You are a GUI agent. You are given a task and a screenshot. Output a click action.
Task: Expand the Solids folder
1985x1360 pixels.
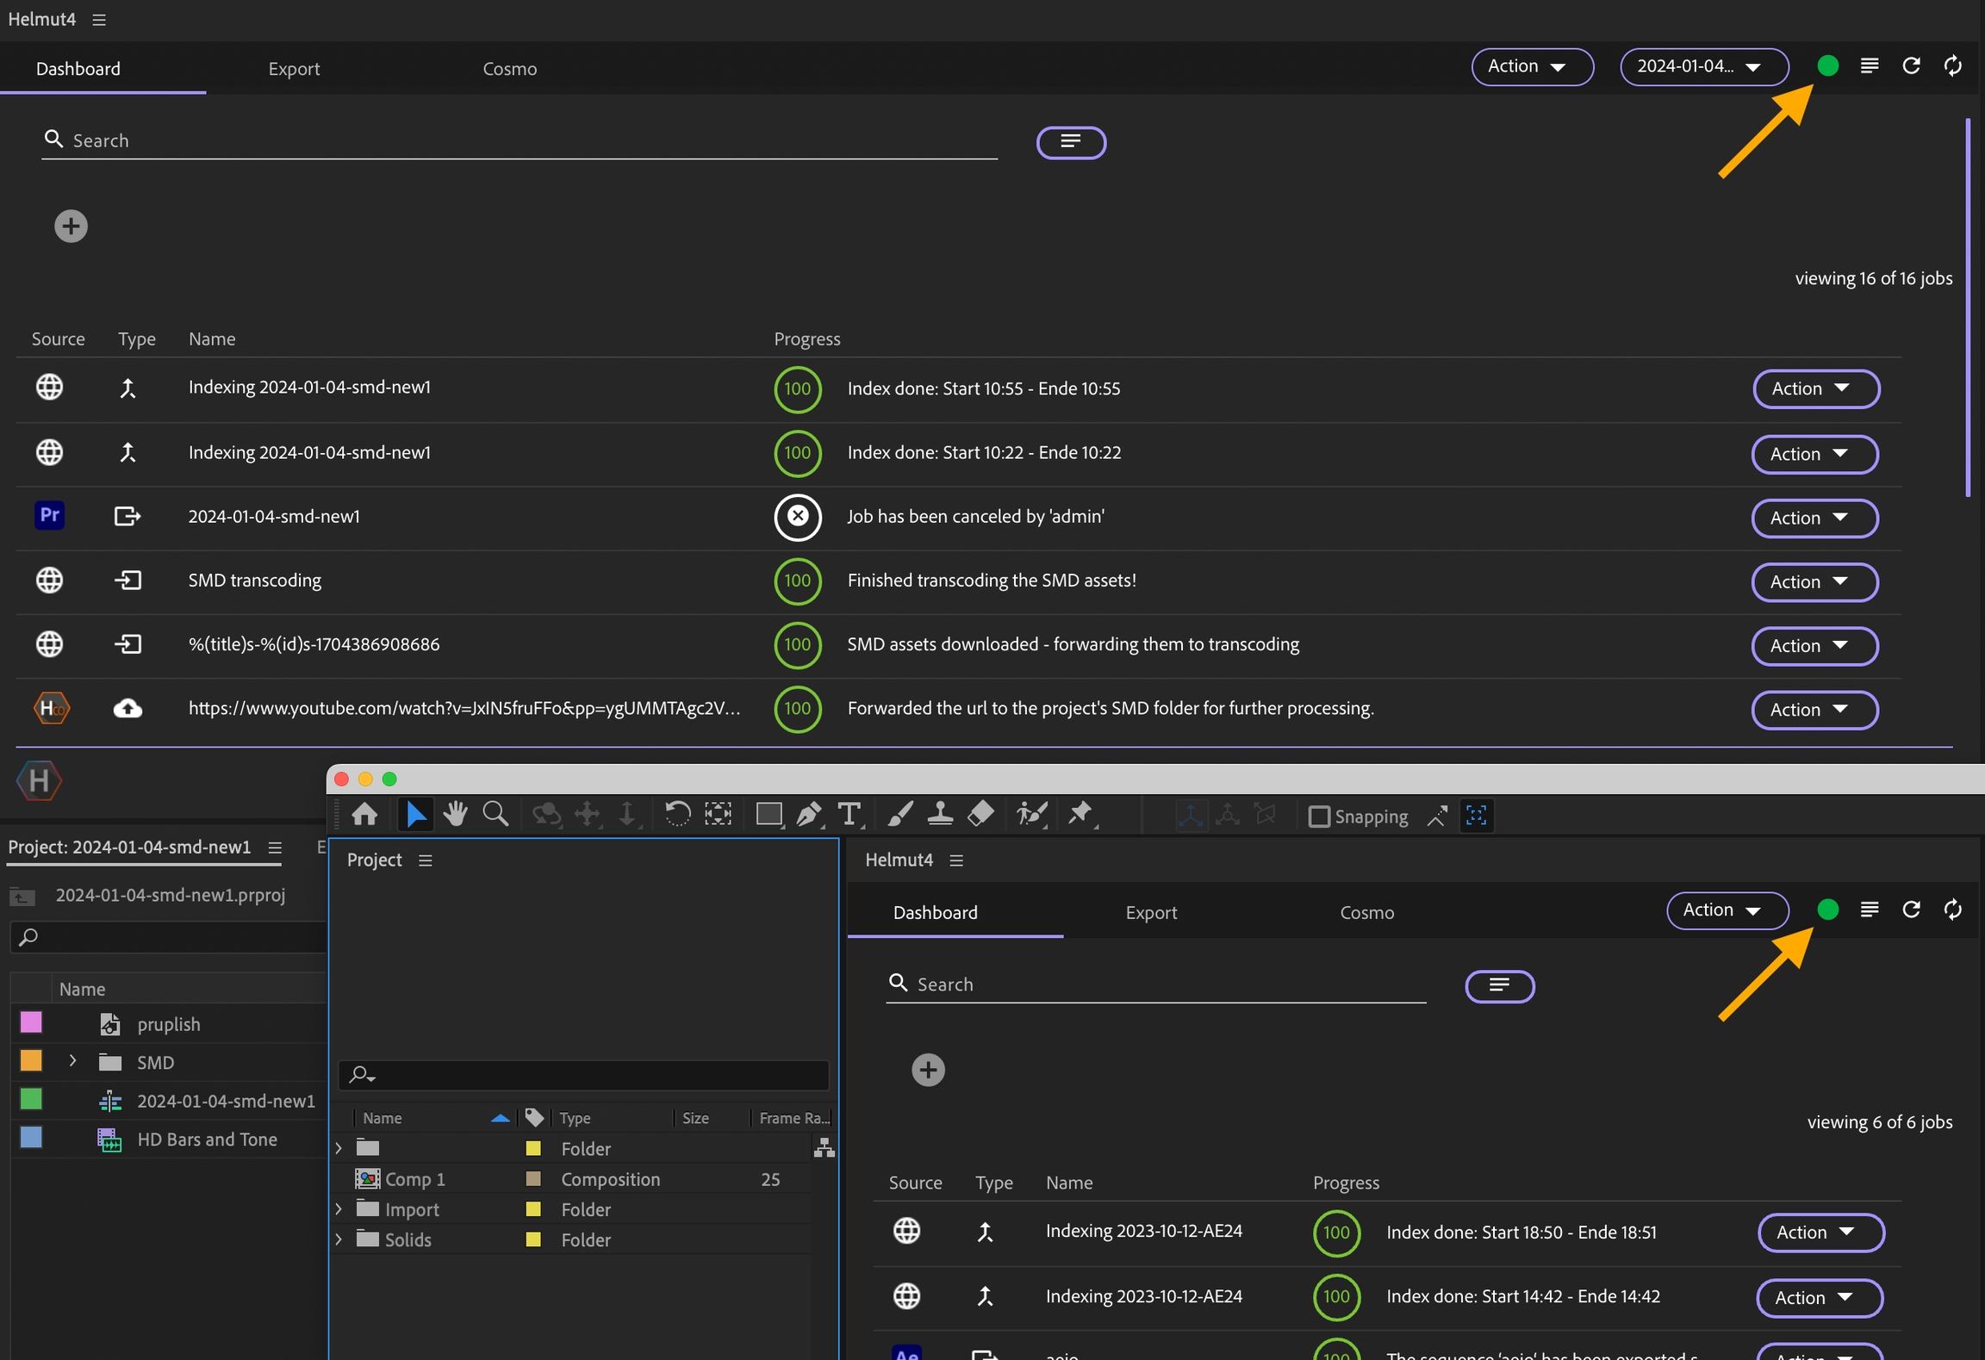[x=339, y=1239]
